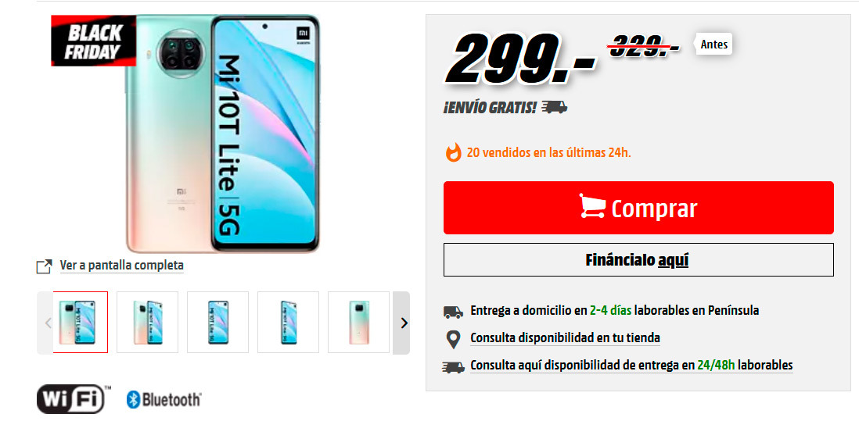Click the fullscreen arrow icon
Screen dimensions: 859x439
tap(44, 266)
